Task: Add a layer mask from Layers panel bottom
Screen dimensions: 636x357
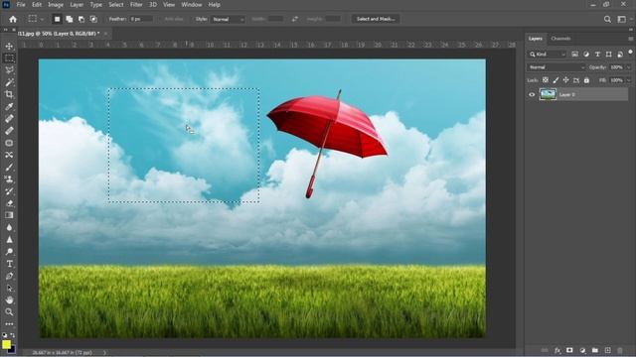Action: tap(569, 350)
